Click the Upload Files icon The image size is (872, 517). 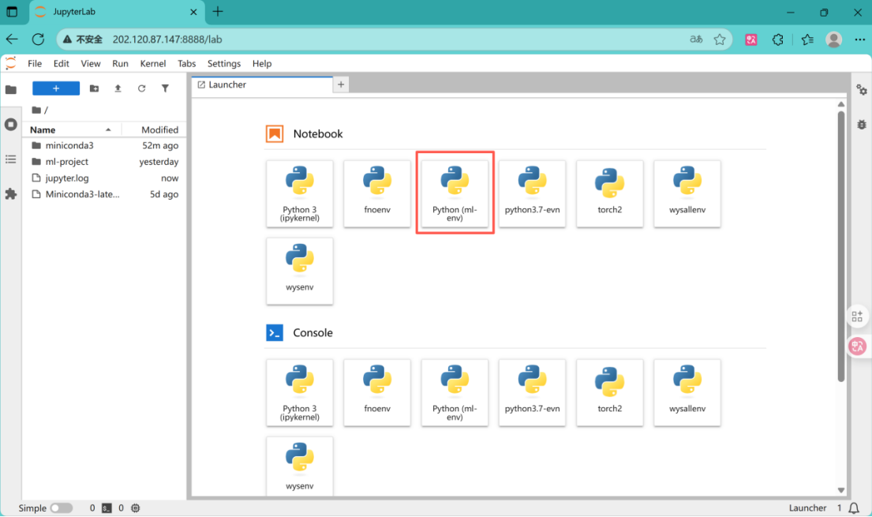[118, 88]
